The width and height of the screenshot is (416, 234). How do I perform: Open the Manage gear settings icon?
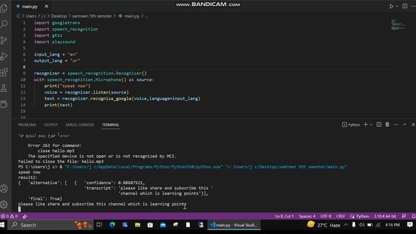pyautogui.click(x=4, y=204)
